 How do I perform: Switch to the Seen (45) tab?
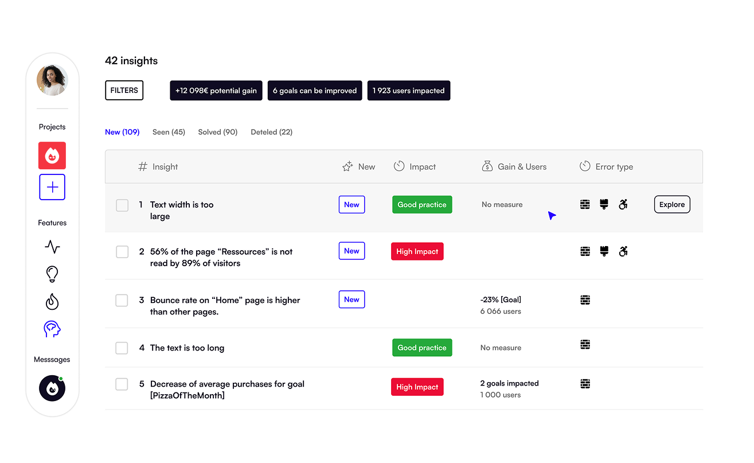coord(169,132)
